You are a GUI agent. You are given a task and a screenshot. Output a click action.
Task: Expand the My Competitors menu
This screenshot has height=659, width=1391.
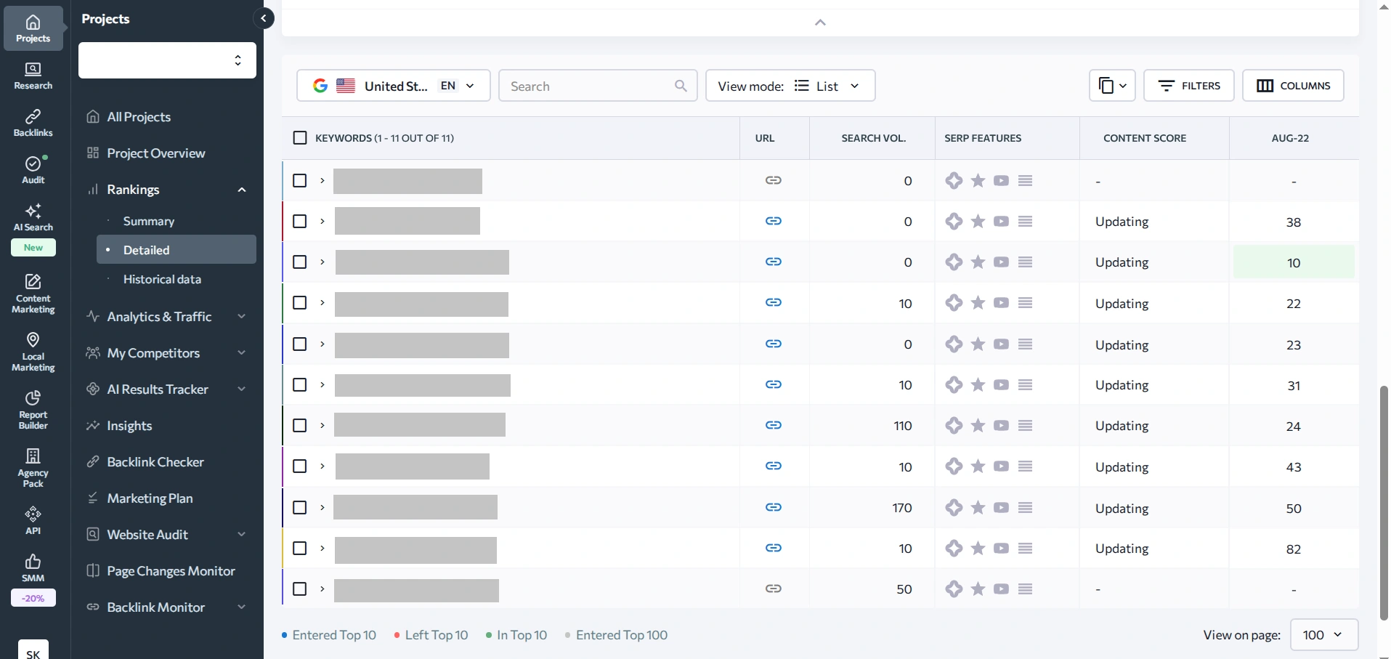(242, 353)
